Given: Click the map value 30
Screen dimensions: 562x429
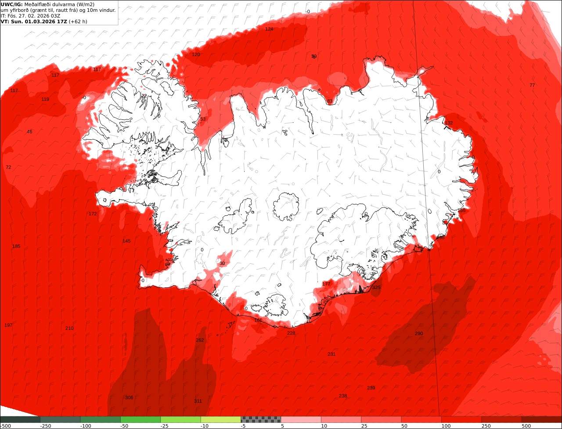Looking at the screenshot, I should click(x=222, y=264).
